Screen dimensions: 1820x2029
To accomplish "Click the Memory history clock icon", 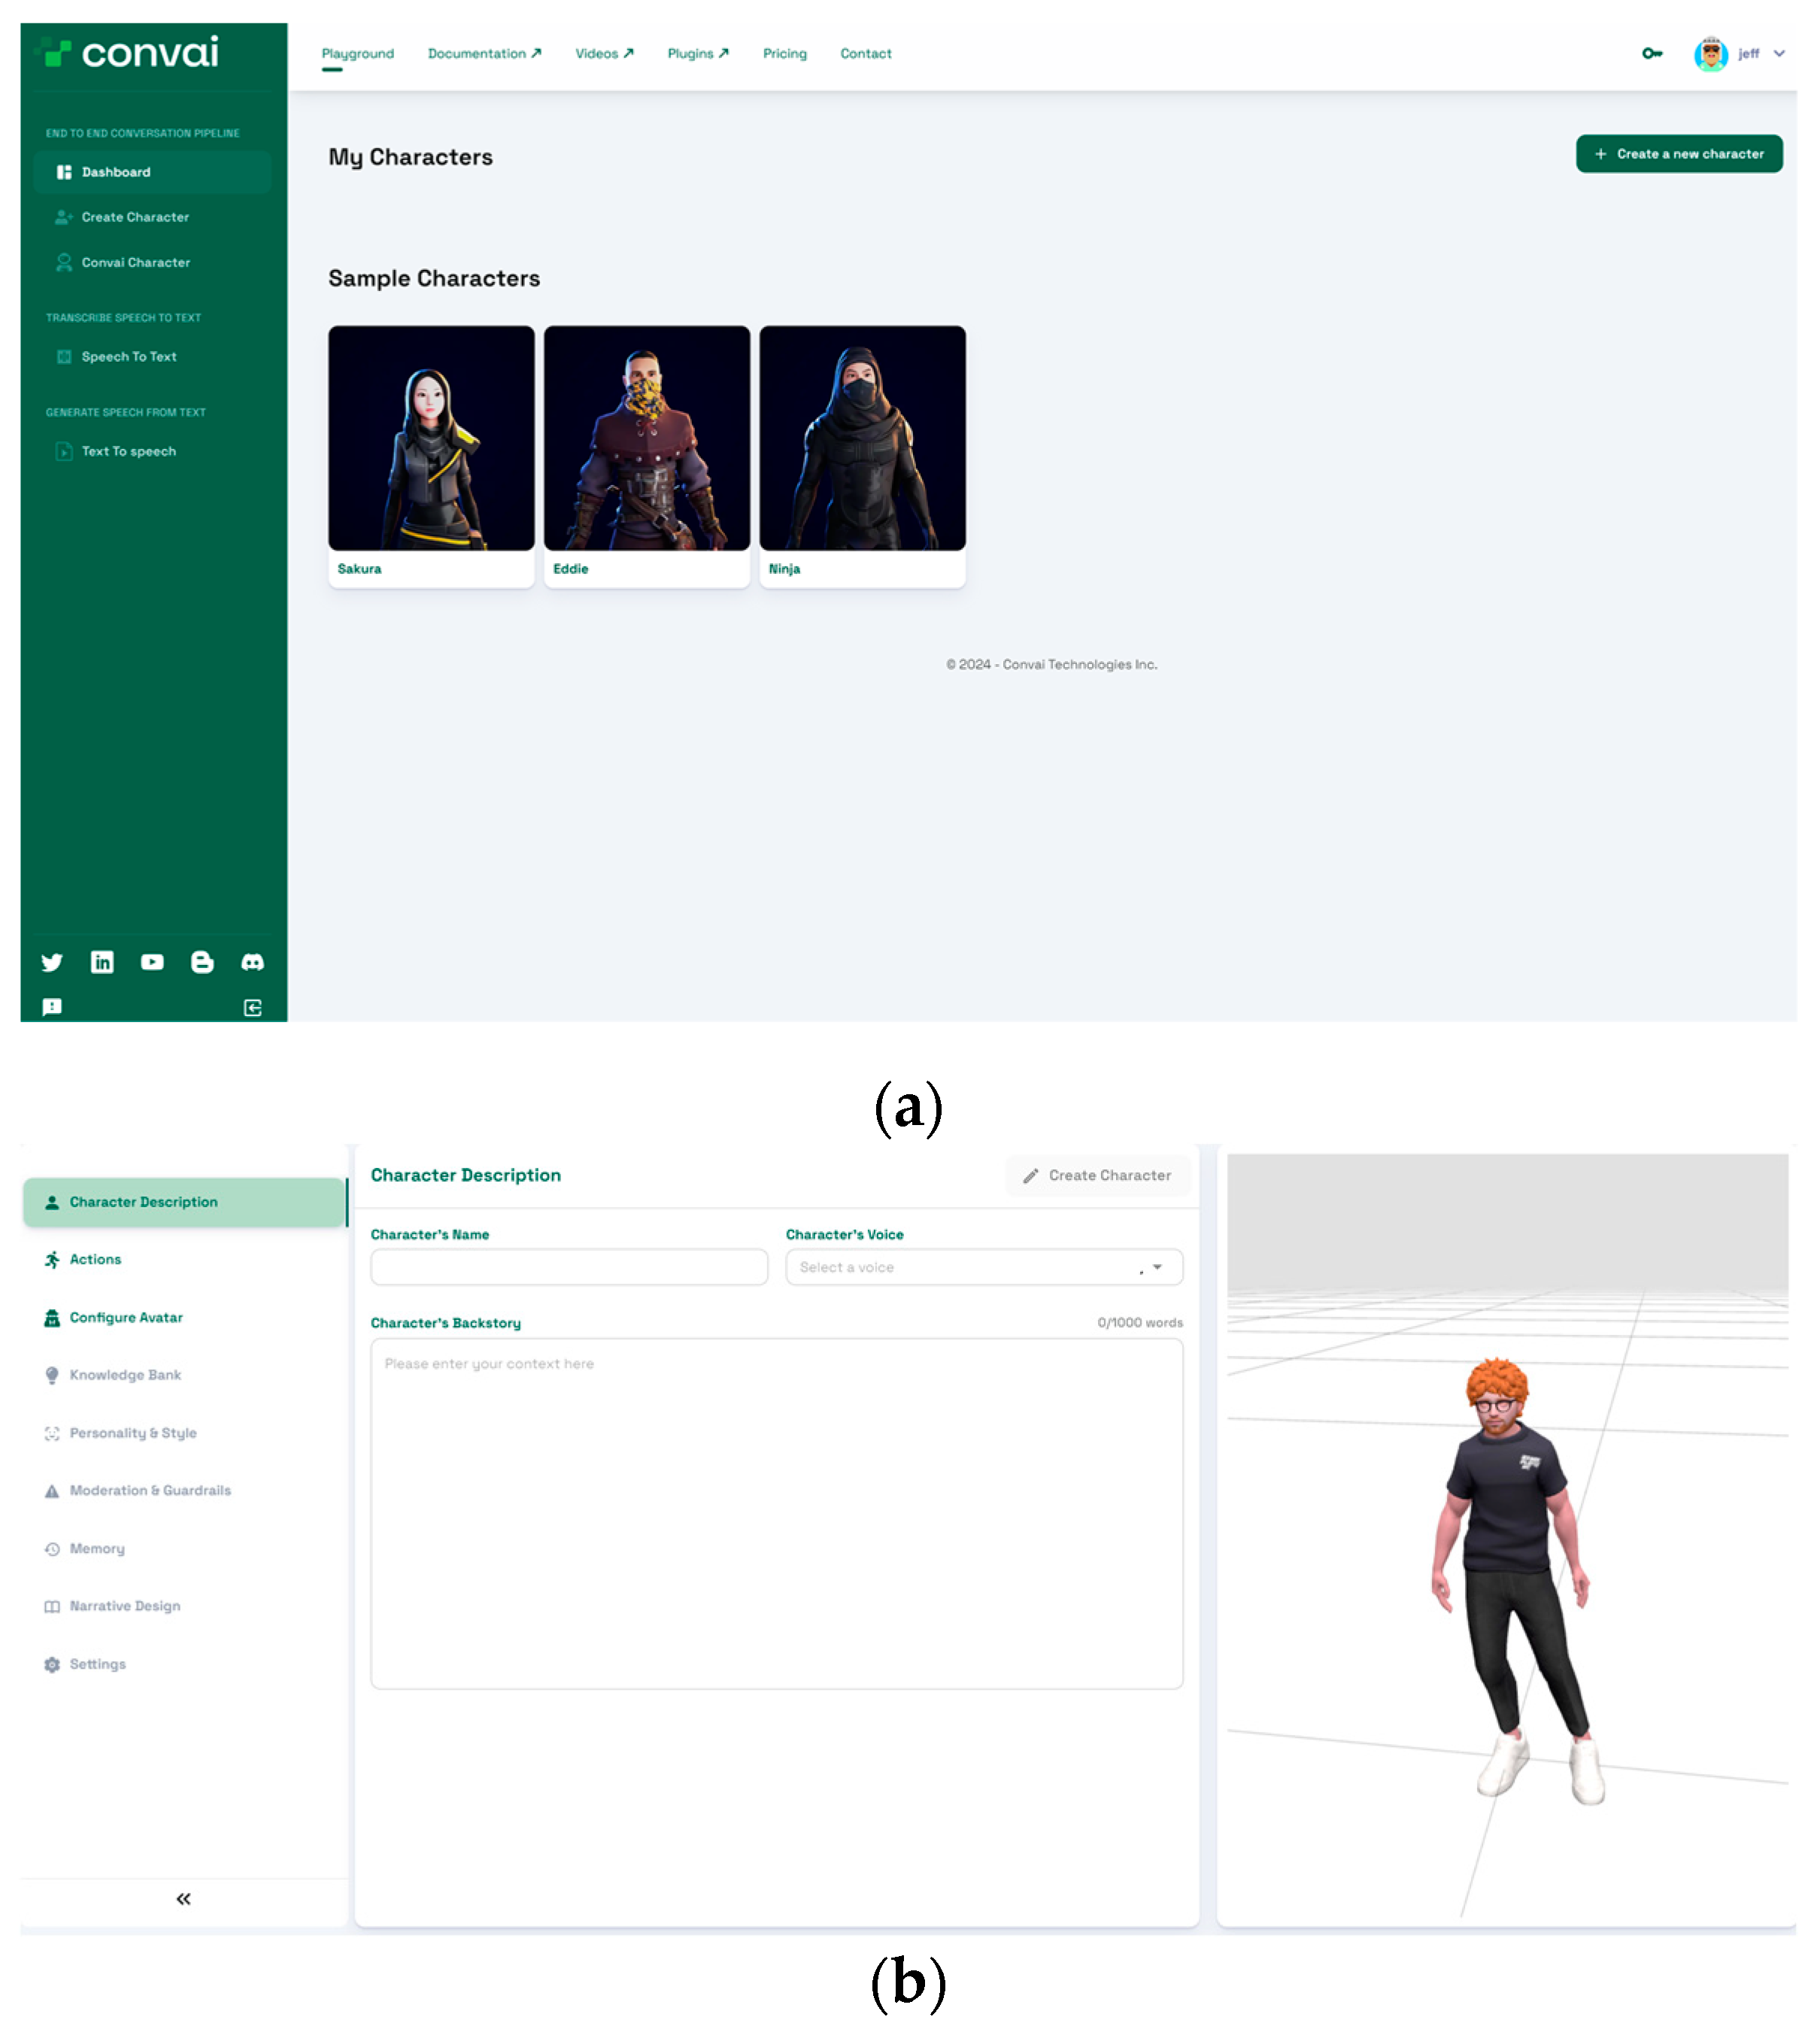I will click(x=52, y=1549).
